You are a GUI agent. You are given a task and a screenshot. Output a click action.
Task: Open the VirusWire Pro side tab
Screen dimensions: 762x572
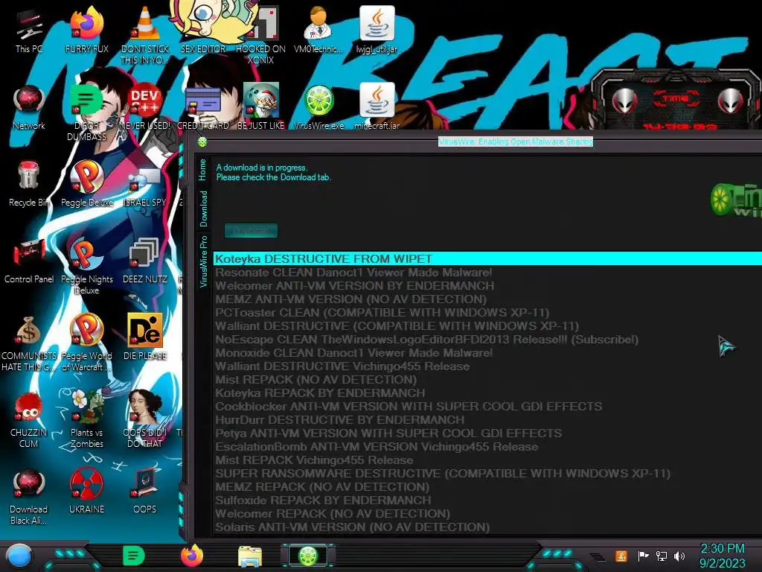(x=203, y=261)
